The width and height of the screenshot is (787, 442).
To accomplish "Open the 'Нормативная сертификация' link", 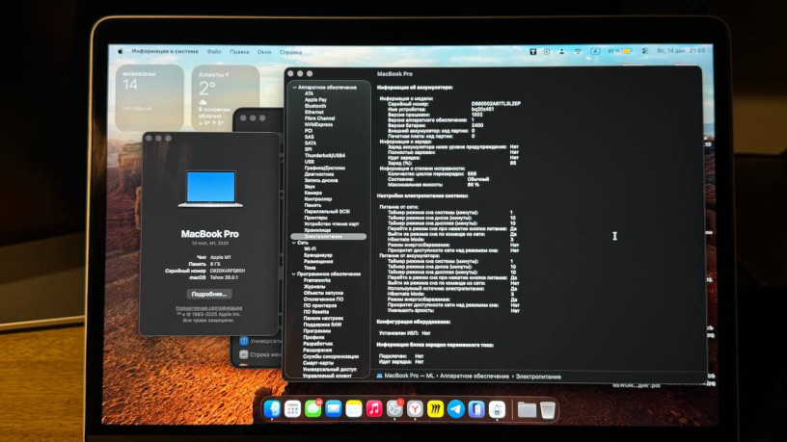I will [208, 308].
